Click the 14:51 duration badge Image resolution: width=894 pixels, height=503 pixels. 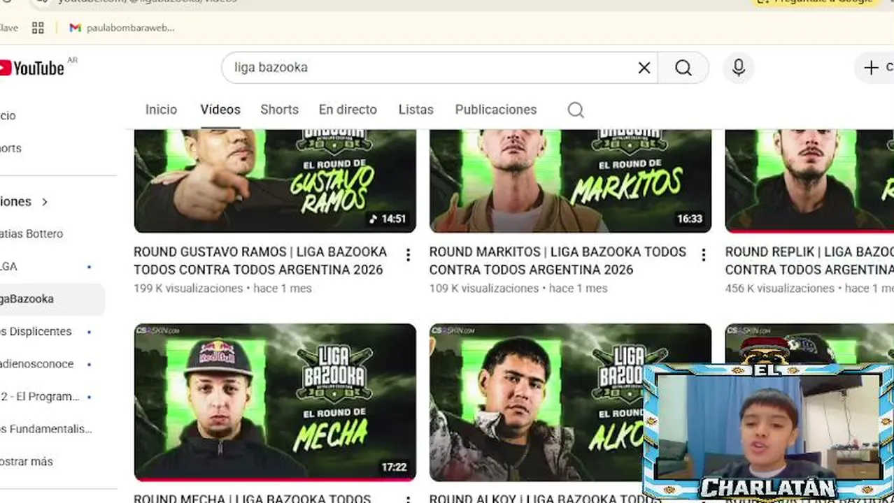[388, 219]
